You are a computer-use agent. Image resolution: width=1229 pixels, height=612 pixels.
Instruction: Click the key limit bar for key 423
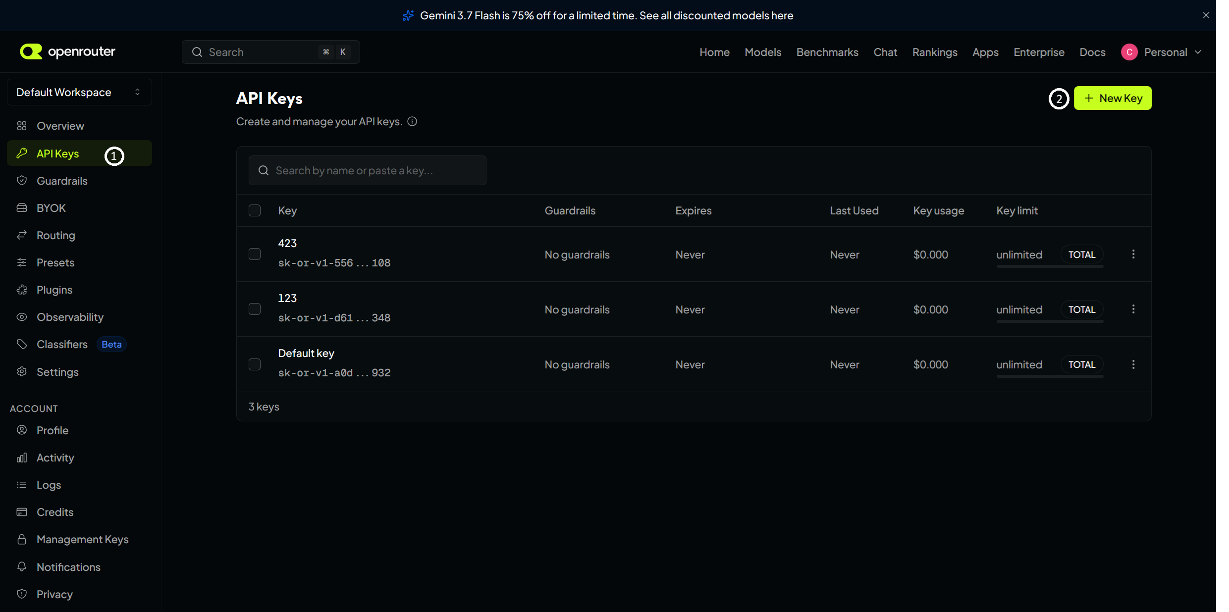[1050, 266]
